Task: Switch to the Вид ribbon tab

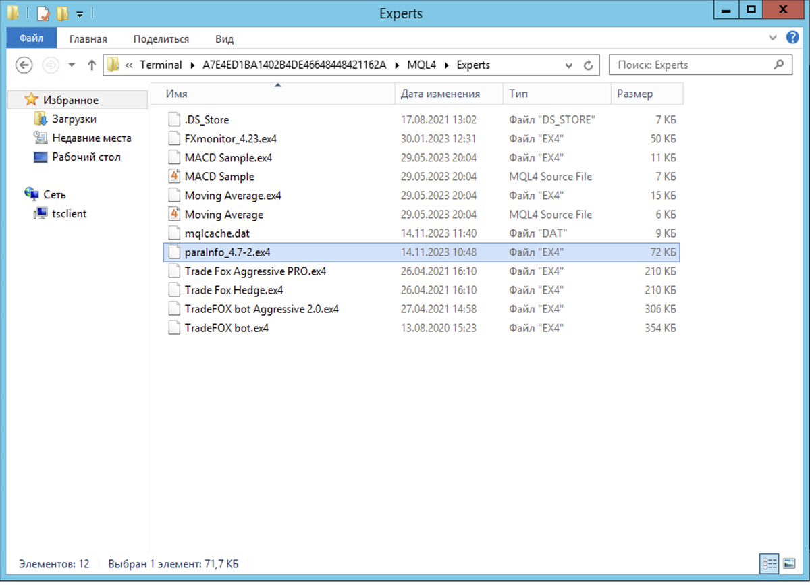Action: click(x=224, y=39)
